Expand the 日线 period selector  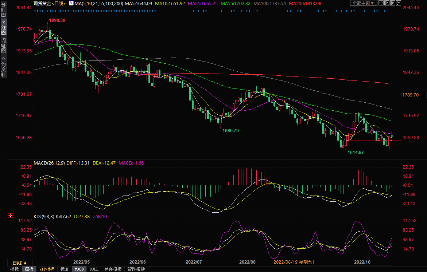(19, 263)
